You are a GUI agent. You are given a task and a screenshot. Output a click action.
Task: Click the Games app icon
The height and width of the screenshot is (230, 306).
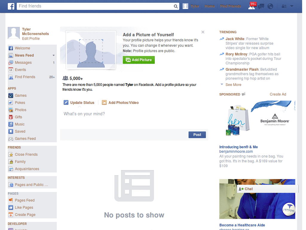11,96
